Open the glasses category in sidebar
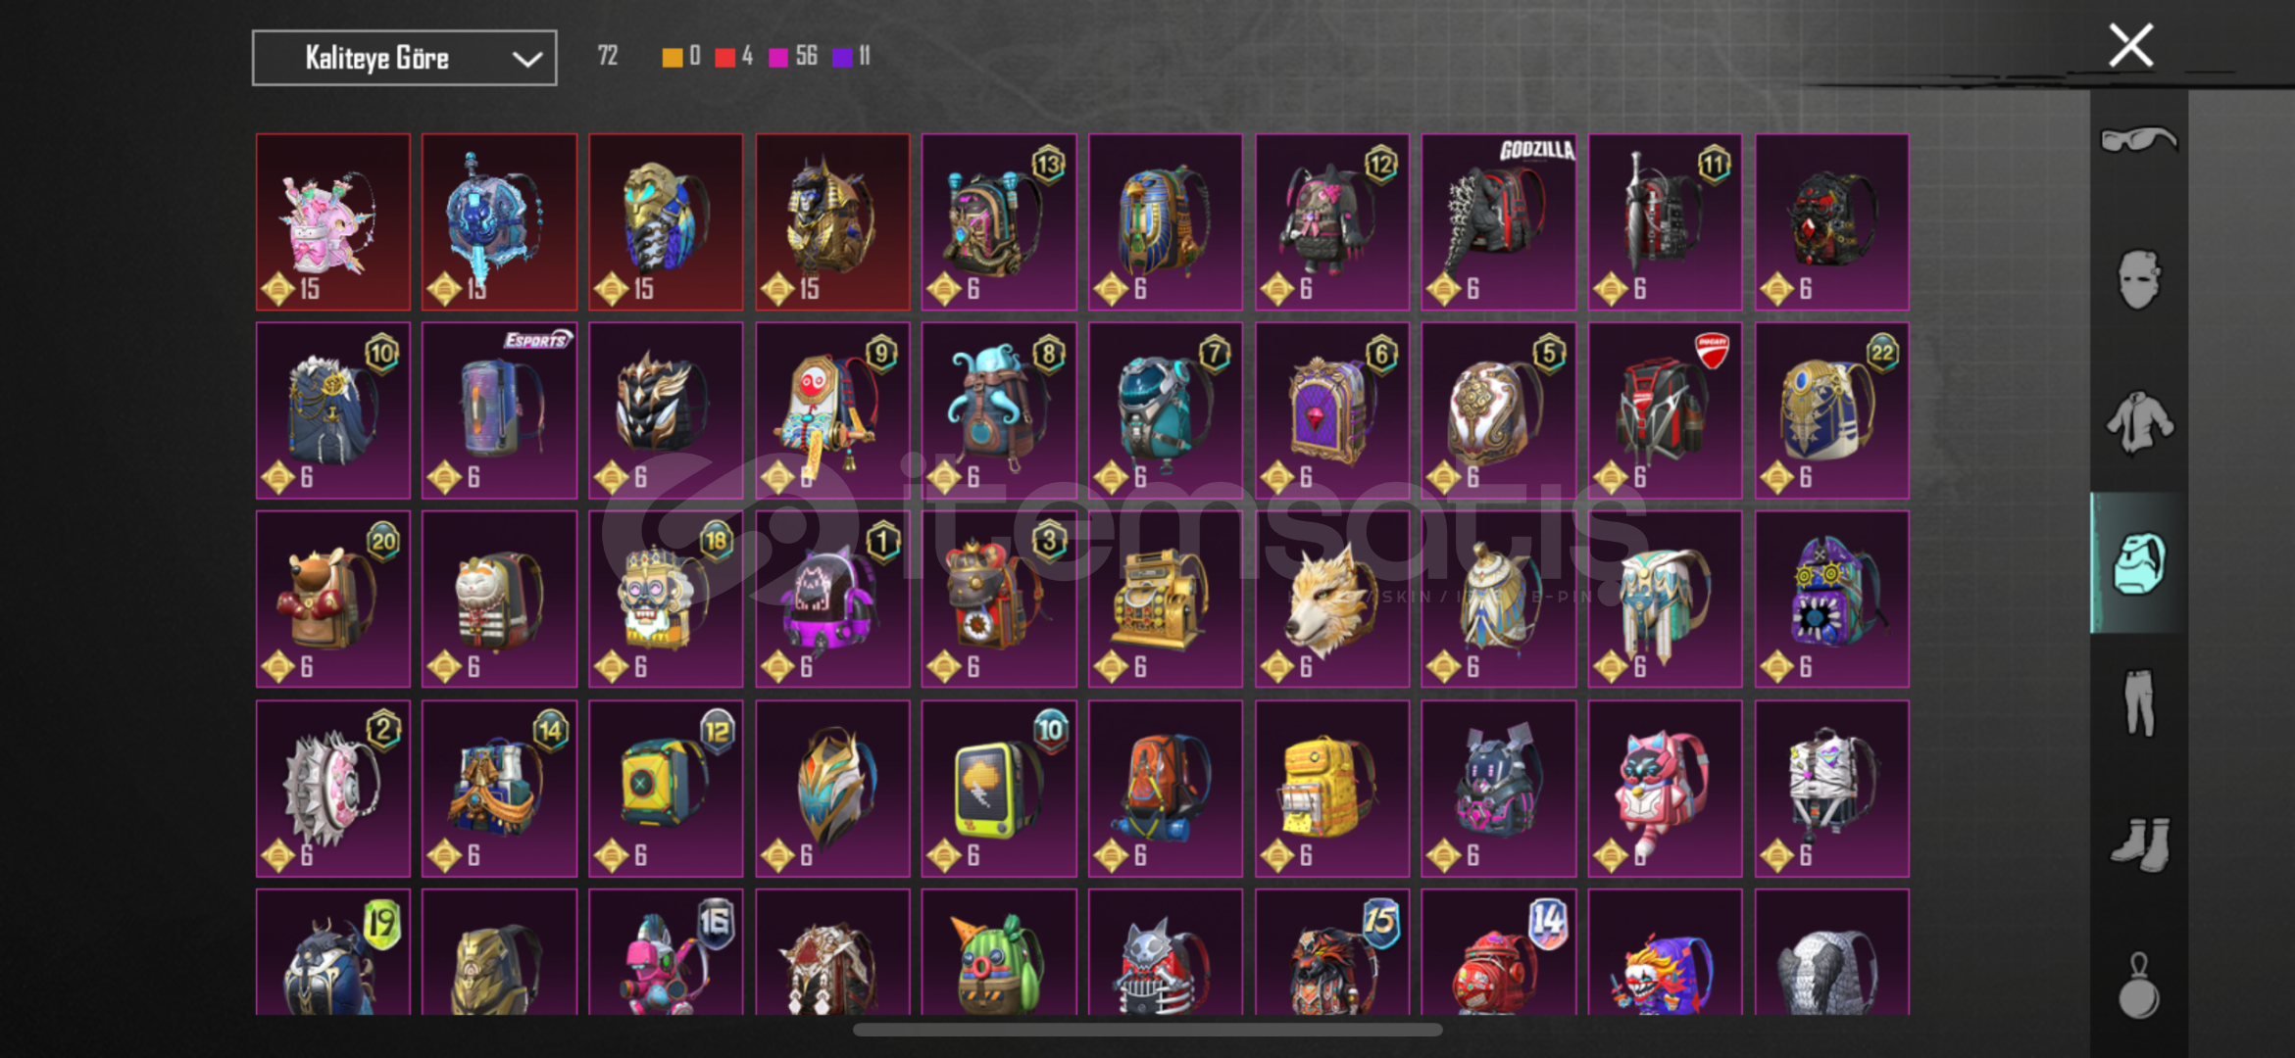The width and height of the screenshot is (2295, 1058). [x=2138, y=140]
